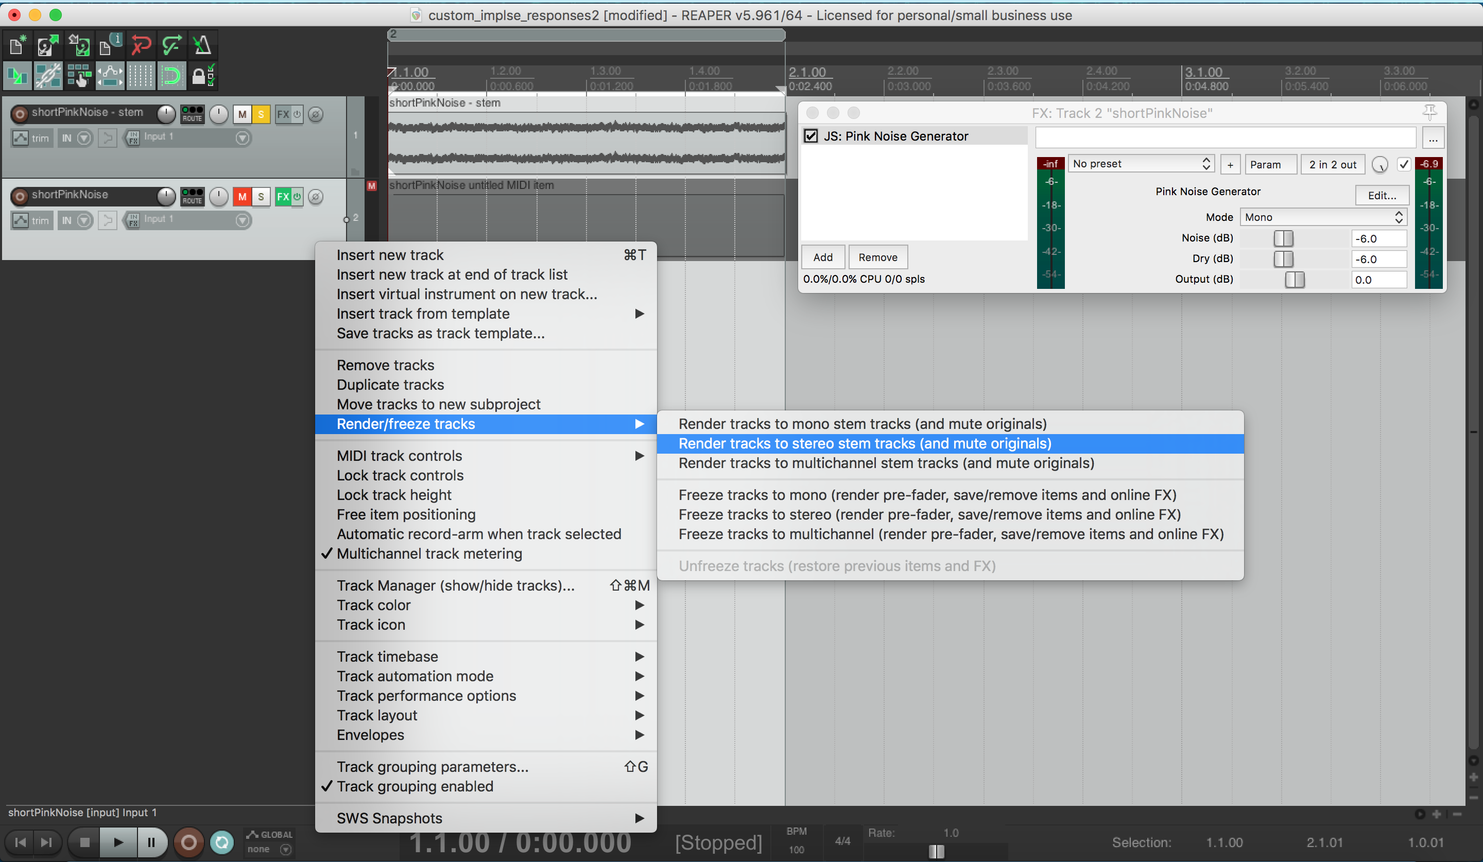Screen dimensions: 1483x862
Task: Choose Freeze tracks to stereo
Action: [950, 514]
